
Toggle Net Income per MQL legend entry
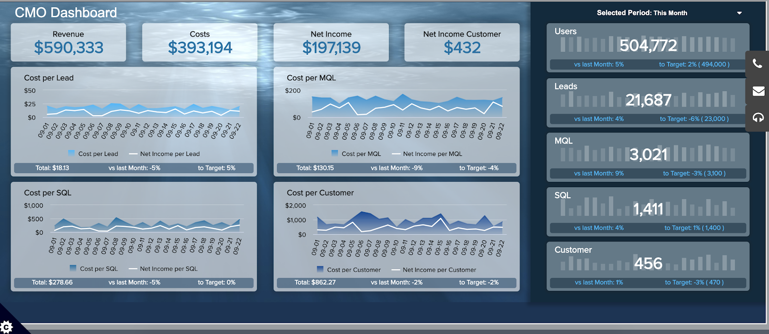tap(427, 154)
